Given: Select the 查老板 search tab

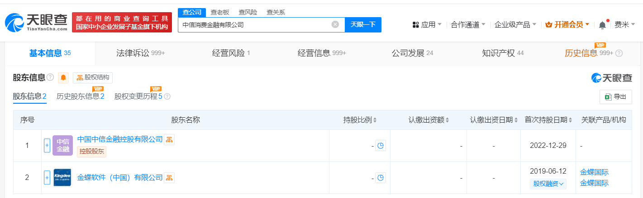Looking at the screenshot, I should tap(220, 12).
